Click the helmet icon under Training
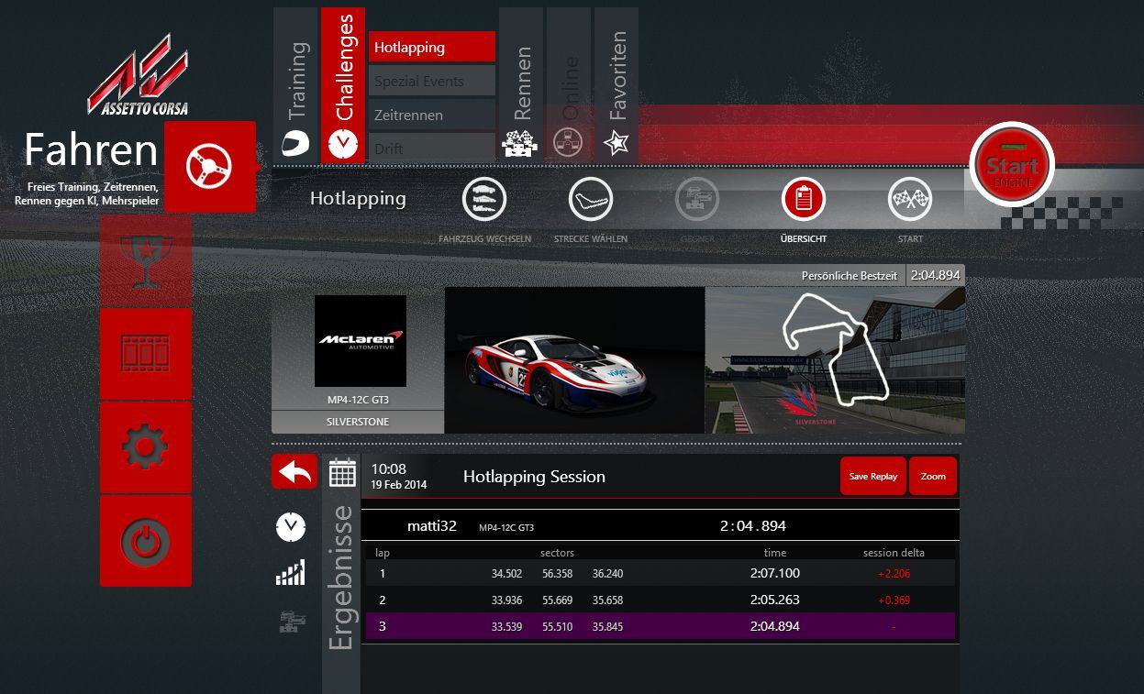The image size is (1144, 694). pyautogui.click(x=295, y=143)
